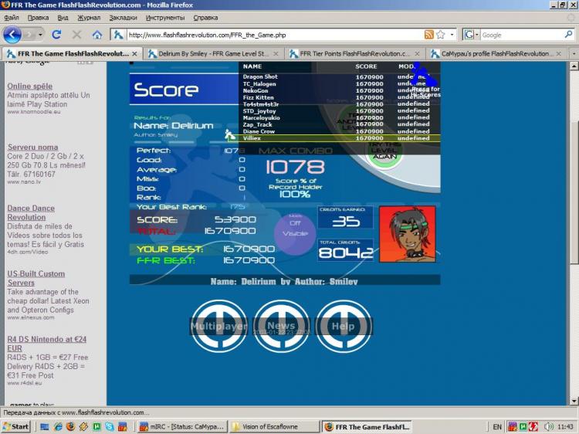579x434 pixels.
Task: Click the Stop loading X icon
Action: [x=76, y=35]
